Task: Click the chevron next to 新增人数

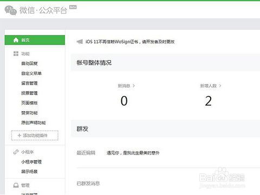Action: (220, 86)
